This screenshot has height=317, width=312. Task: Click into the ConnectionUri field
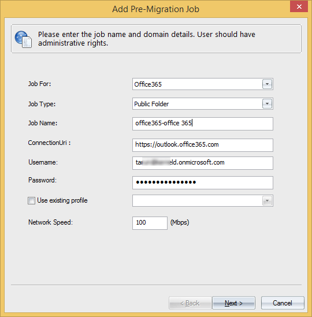click(203, 145)
